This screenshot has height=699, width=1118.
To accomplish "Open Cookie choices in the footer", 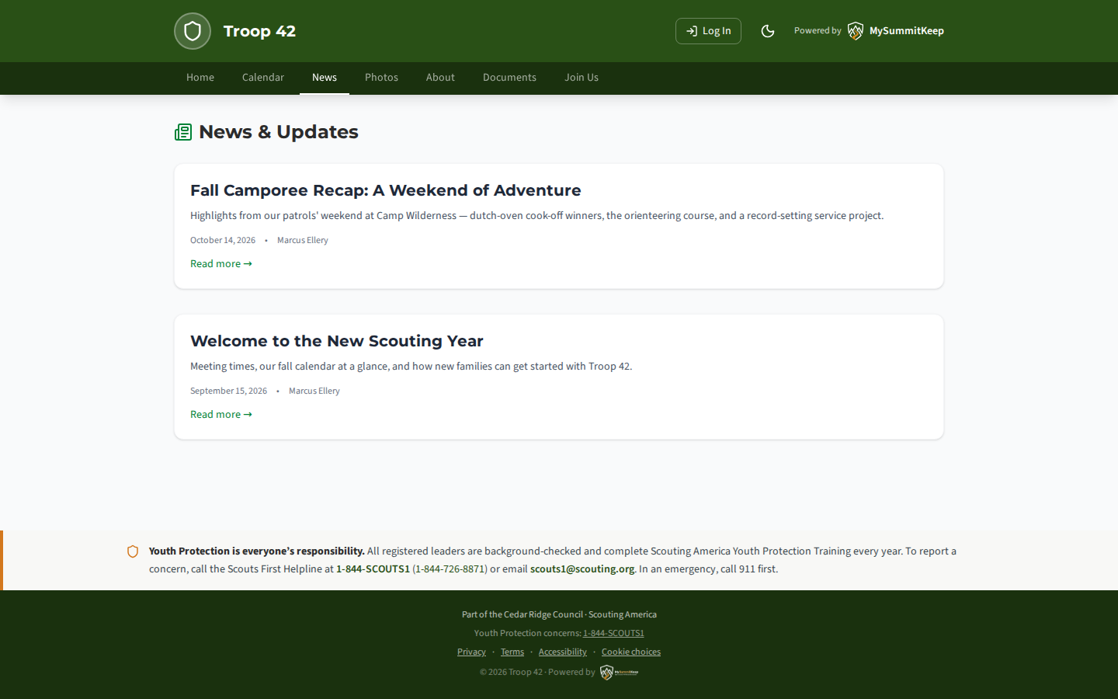I will coord(631,652).
